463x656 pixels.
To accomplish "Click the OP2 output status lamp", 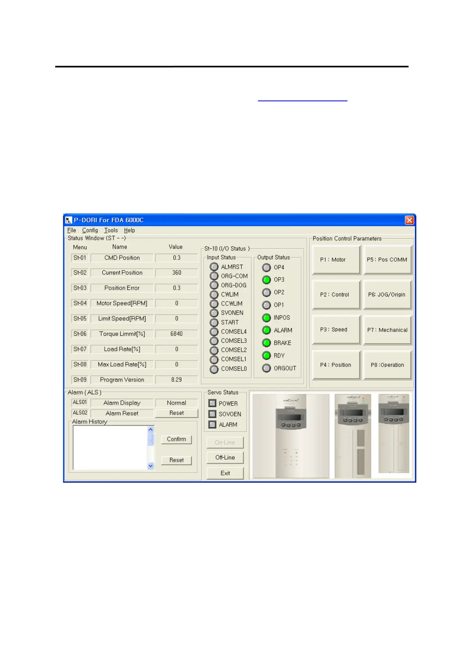I will (267, 293).
